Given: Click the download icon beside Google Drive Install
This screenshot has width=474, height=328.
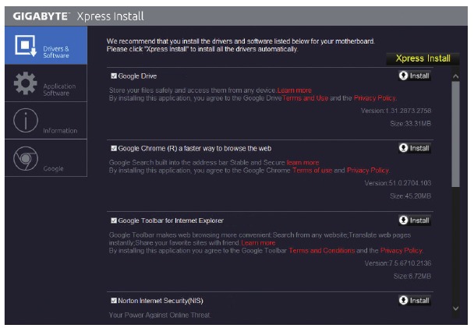Looking at the screenshot, I should (x=403, y=76).
